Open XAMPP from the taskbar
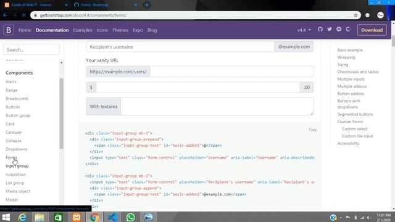This screenshot has height=222, width=395. point(77,217)
